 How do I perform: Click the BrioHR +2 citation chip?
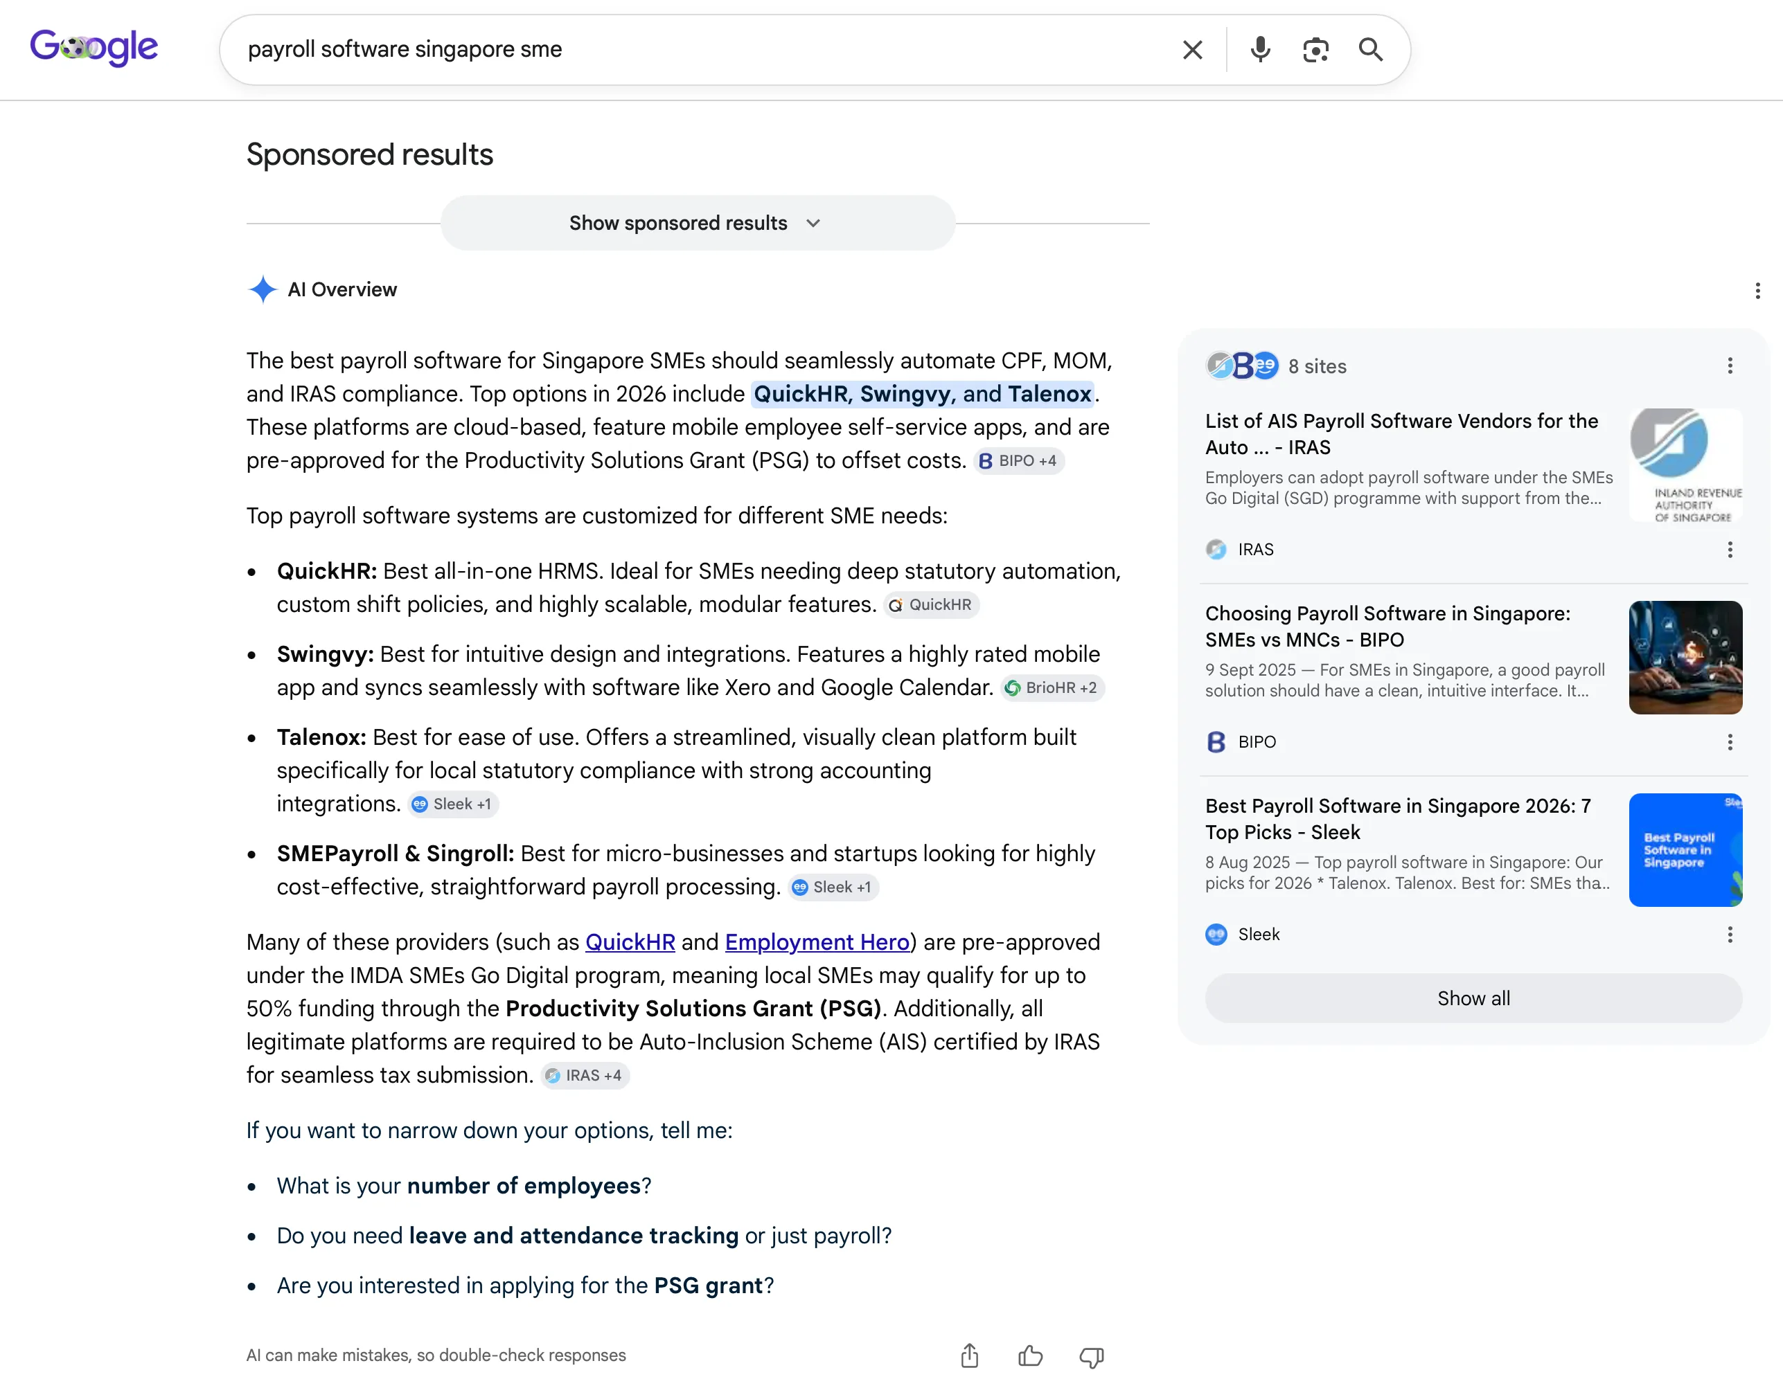pos(1052,688)
